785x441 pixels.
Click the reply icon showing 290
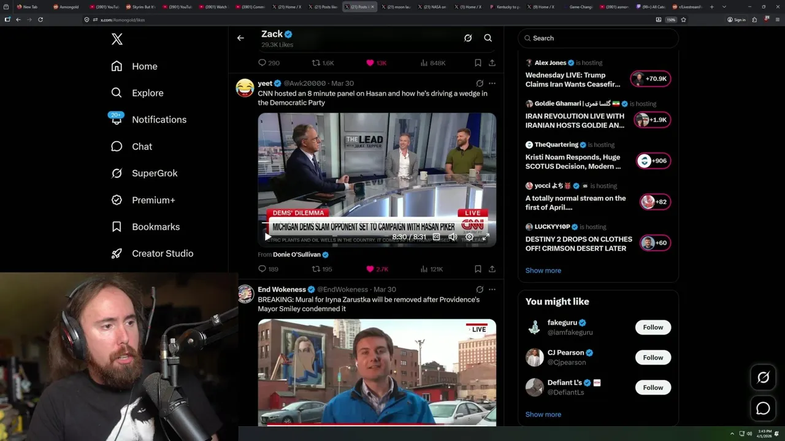tap(262, 62)
